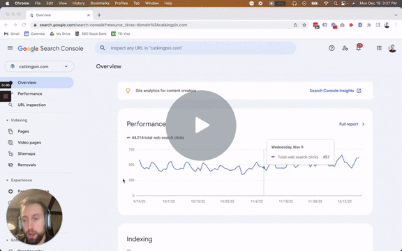The width and height of the screenshot is (402, 251).
Task: Open the users and permissions icon
Action: click(x=345, y=48)
